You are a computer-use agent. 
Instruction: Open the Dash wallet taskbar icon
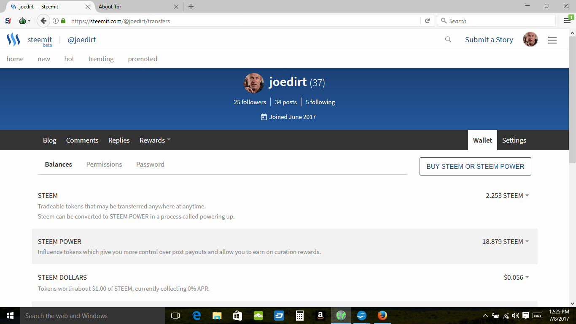tap(279, 316)
